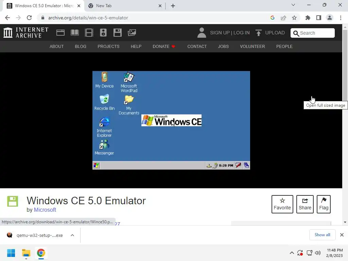This screenshot has height=261, width=348.
Task: Go back with the browser back arrow
Action: [7, 18]
